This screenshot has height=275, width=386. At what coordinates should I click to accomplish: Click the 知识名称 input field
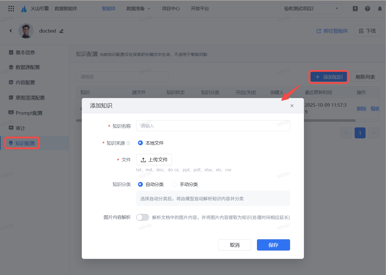pos(213,126)
